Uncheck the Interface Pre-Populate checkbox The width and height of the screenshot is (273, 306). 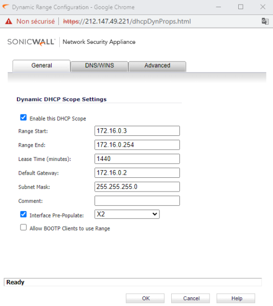pyautogui.click(x=24, y=214)
